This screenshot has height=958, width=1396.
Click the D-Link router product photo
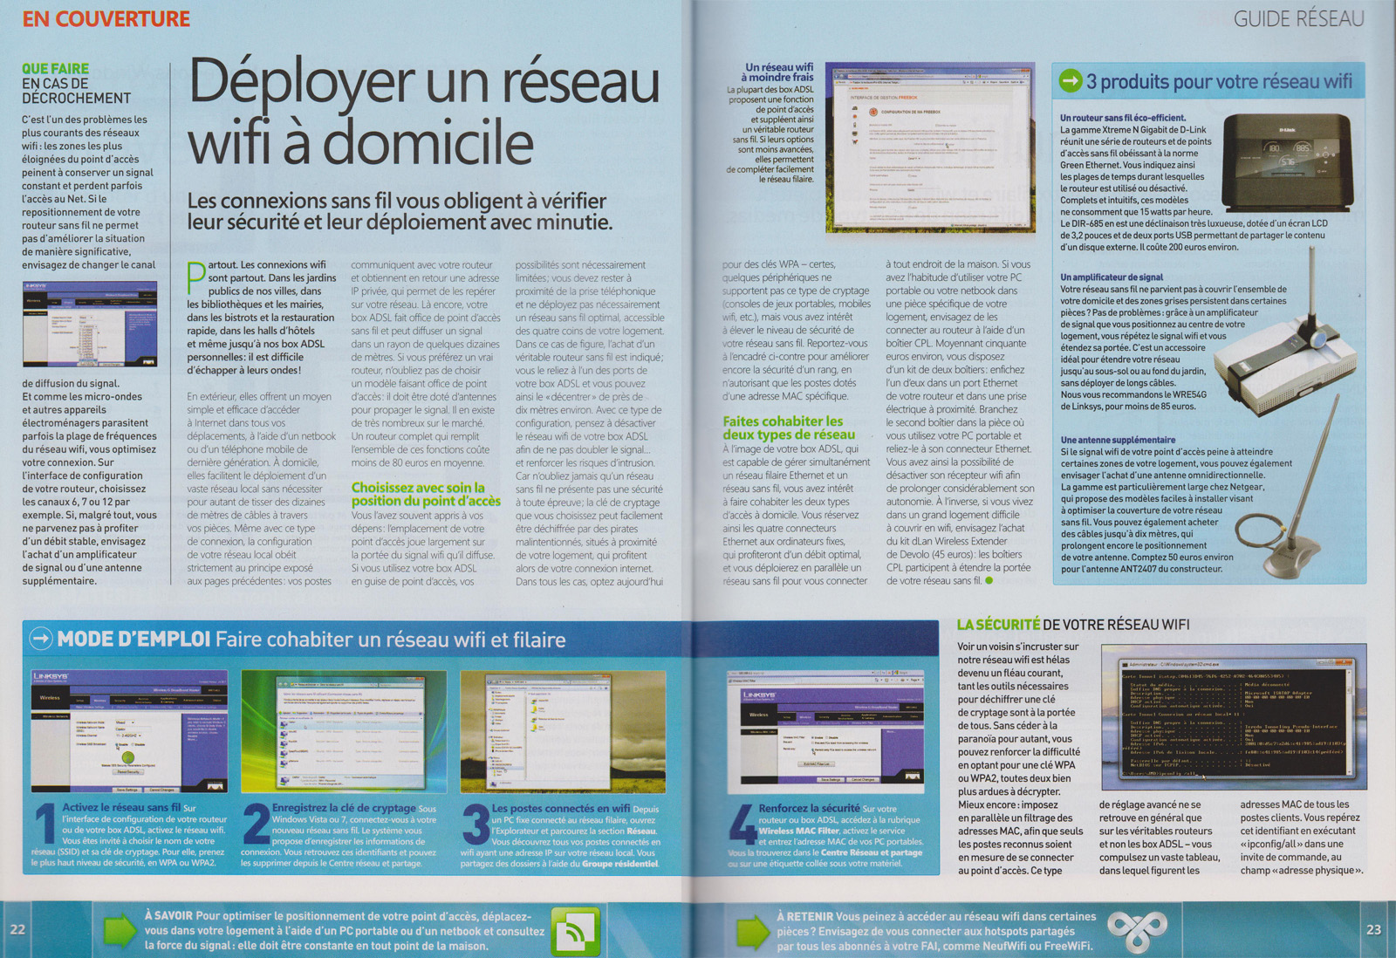(x=1287, y=162)
